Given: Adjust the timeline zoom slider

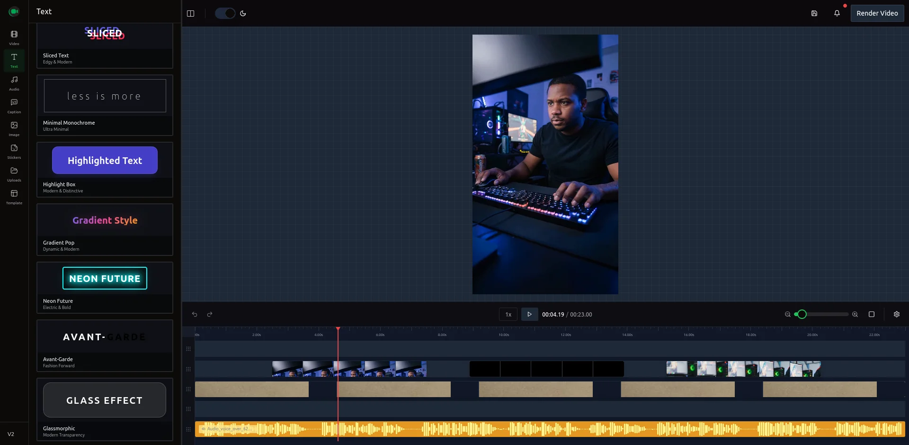Looking at the screenshot, I should 801,314.
